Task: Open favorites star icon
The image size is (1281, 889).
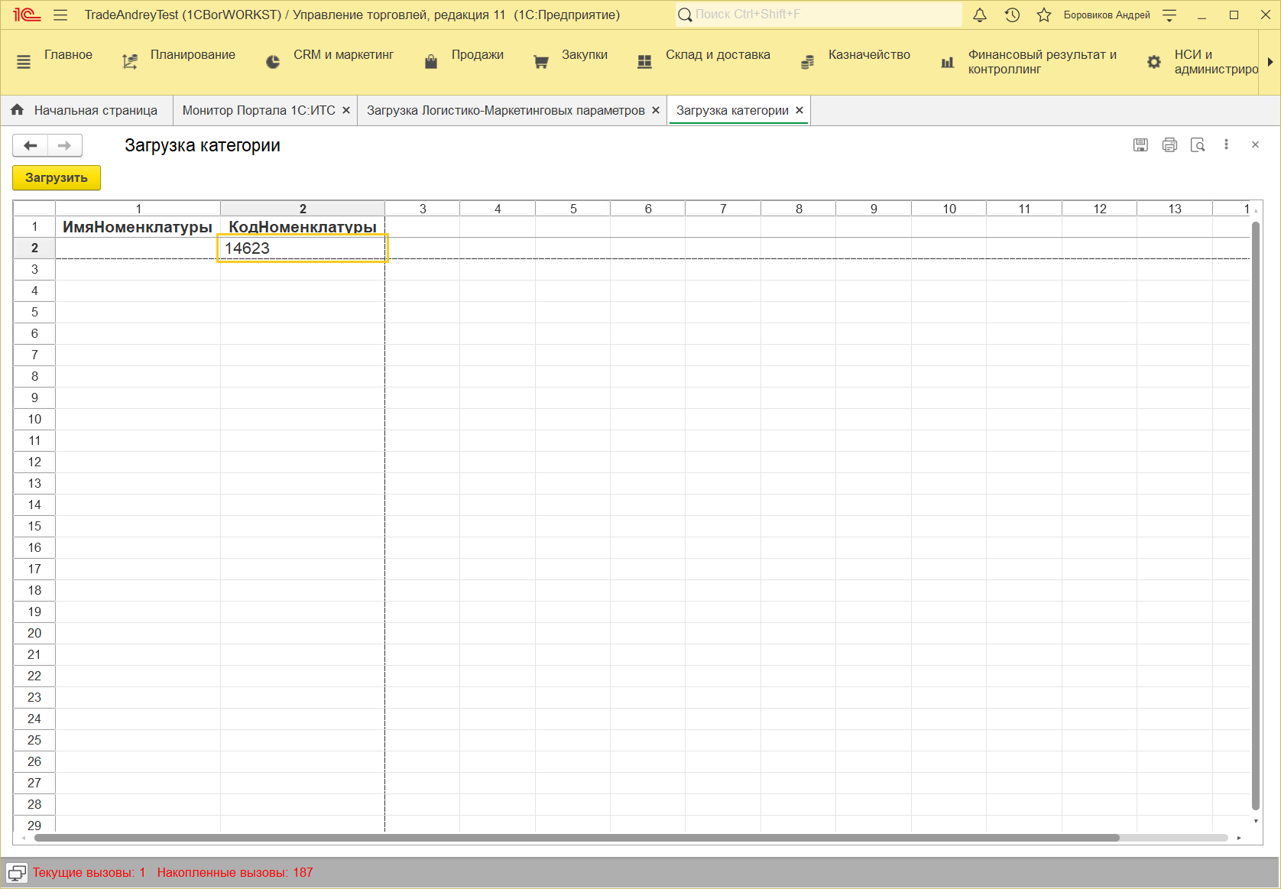Action: pos(1044,15)
